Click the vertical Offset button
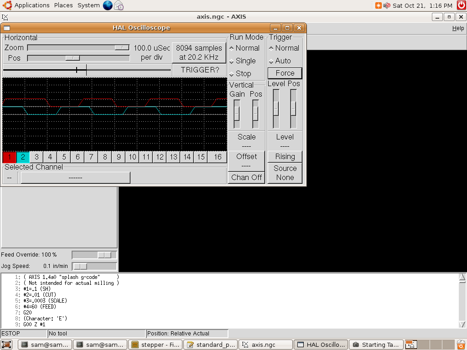467x350 pixels. pyautogui.click(x=246, y=161)
